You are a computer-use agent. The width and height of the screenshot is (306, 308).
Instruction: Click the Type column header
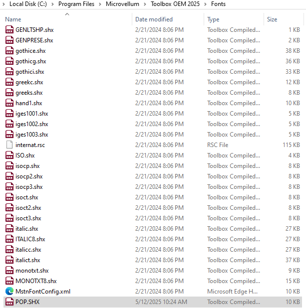(x=213, y=19)
